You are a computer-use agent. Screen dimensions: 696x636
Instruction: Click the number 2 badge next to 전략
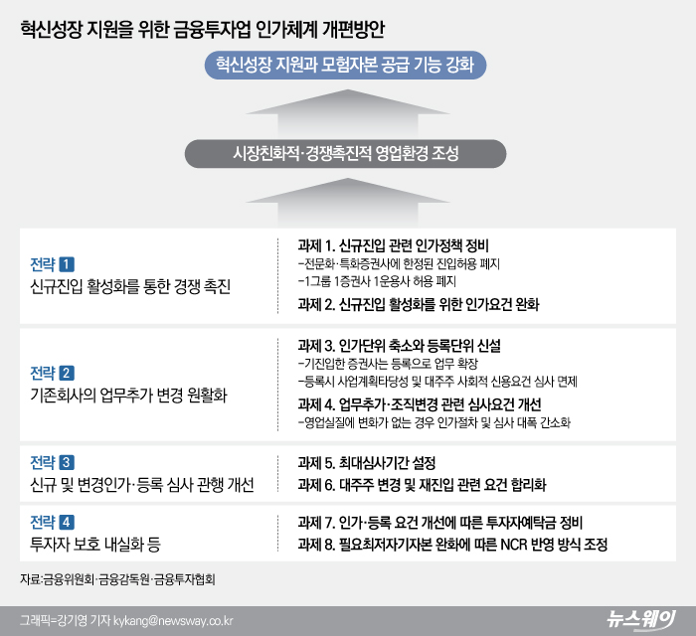(67, 373)
